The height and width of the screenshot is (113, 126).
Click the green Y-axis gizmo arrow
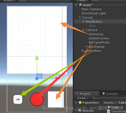37,58
